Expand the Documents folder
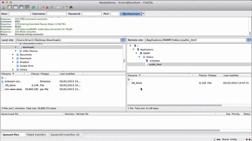 click(x=13, y=55)
